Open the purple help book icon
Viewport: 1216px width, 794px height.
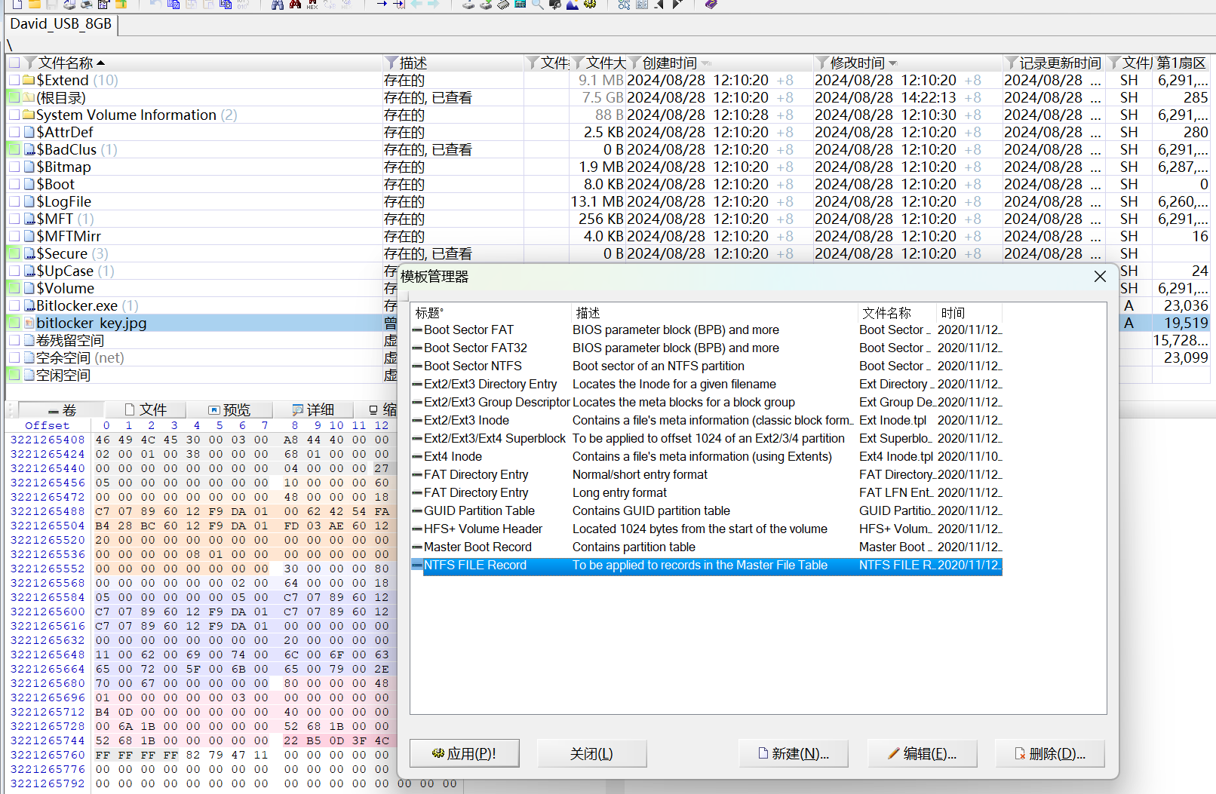click(x=711, y=4)
